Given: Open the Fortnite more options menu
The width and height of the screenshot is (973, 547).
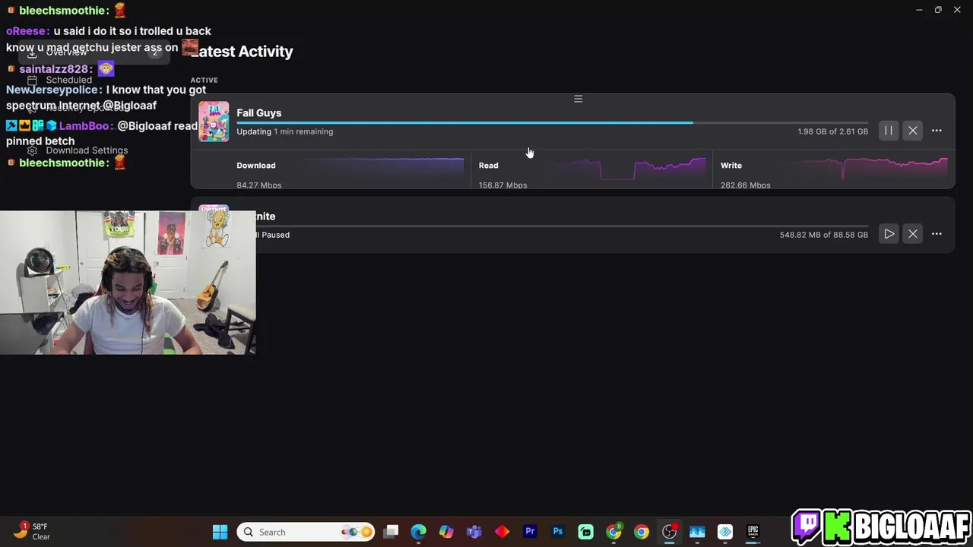Looking at the screenshot, I should (x=937, y=234).
